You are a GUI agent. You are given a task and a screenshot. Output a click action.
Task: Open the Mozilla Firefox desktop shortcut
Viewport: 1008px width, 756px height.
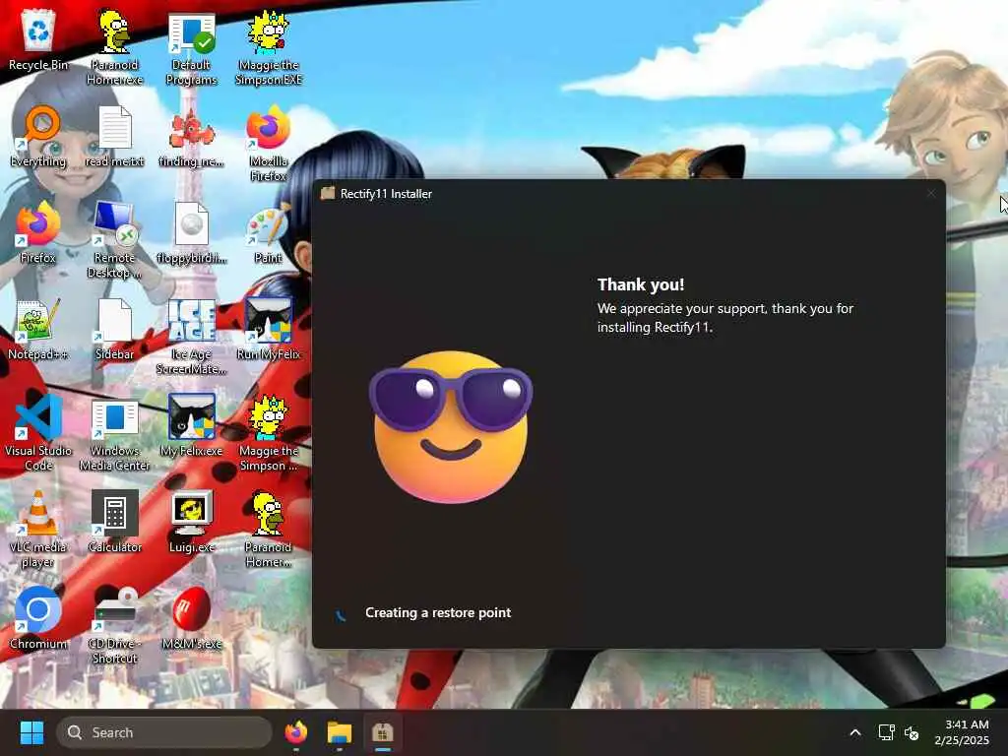pos(269,143)
